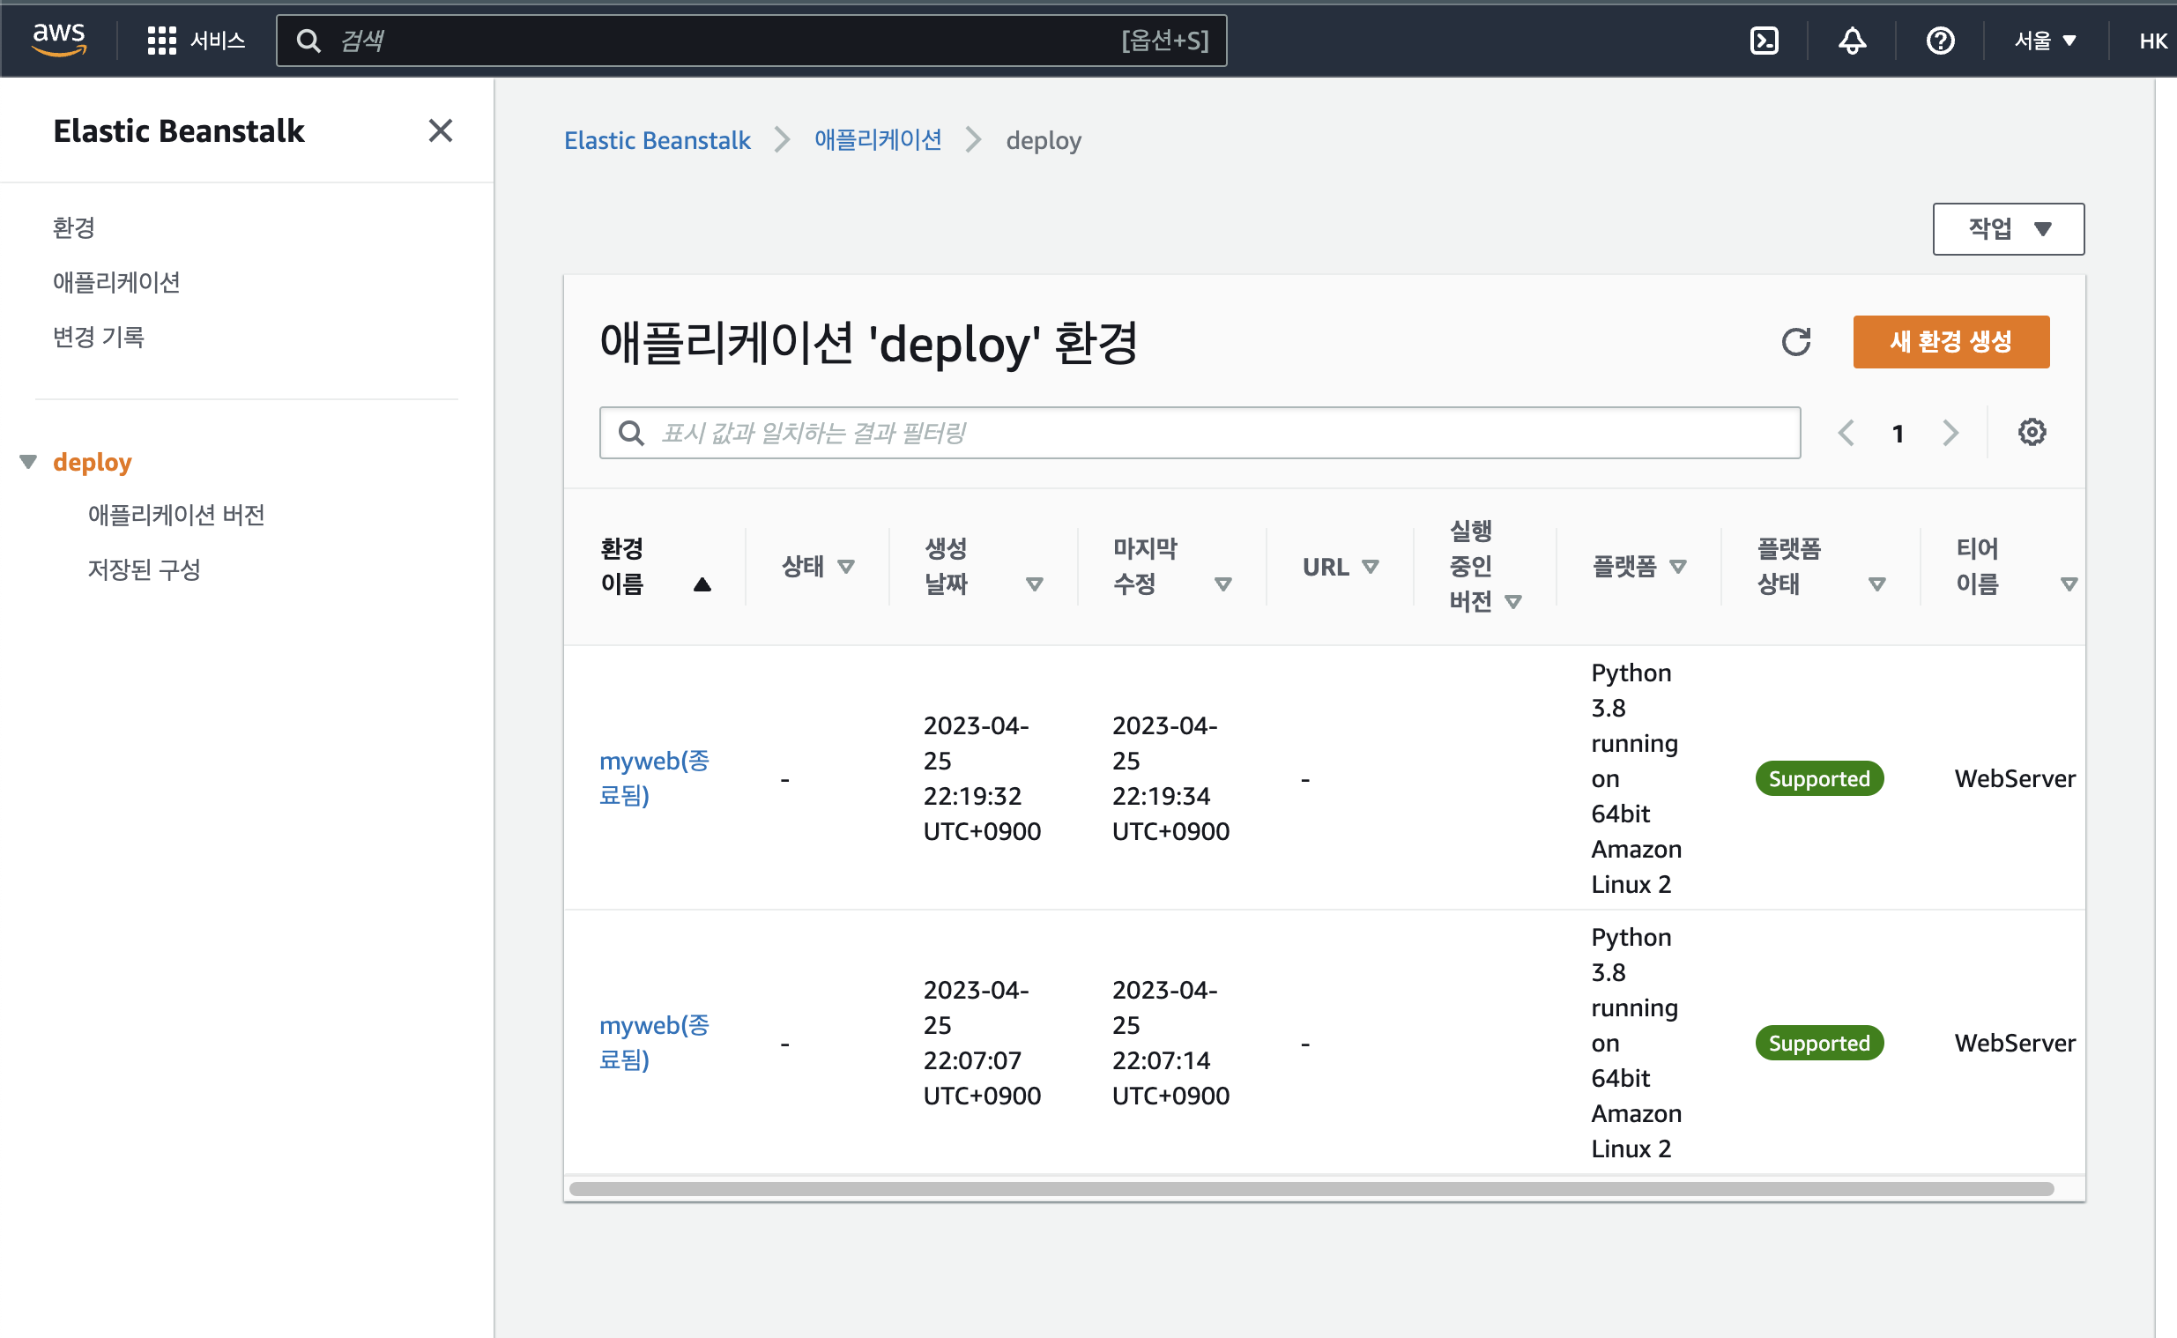Open myweb(종료됨) created at 22:19:32

pos(655,778)
